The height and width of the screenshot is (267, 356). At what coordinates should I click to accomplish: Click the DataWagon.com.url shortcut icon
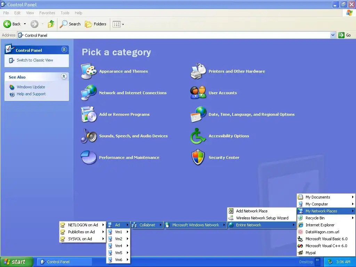[x=301, y=232]
